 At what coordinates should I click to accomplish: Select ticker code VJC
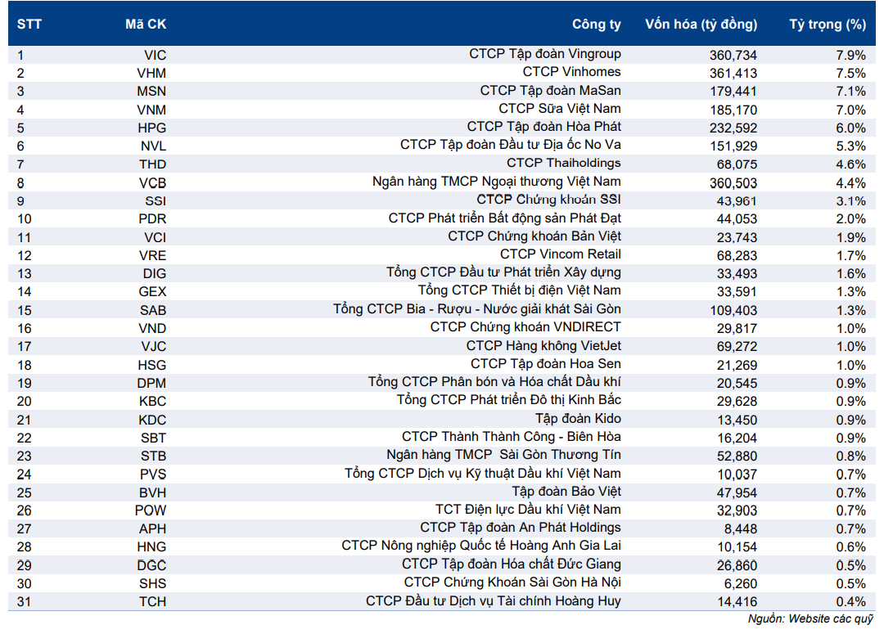(154, 347)
